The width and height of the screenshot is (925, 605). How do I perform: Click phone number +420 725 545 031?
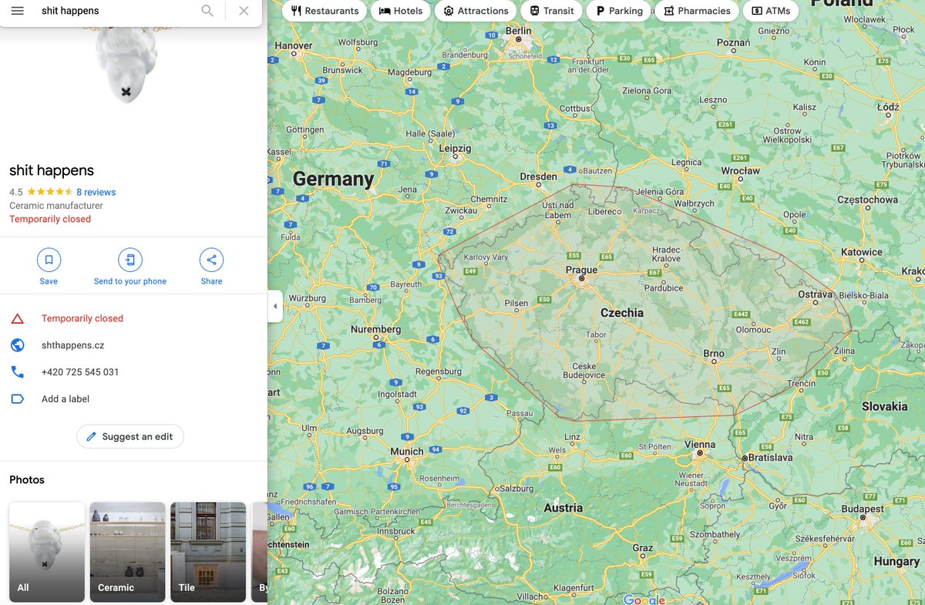pos(80,372)
